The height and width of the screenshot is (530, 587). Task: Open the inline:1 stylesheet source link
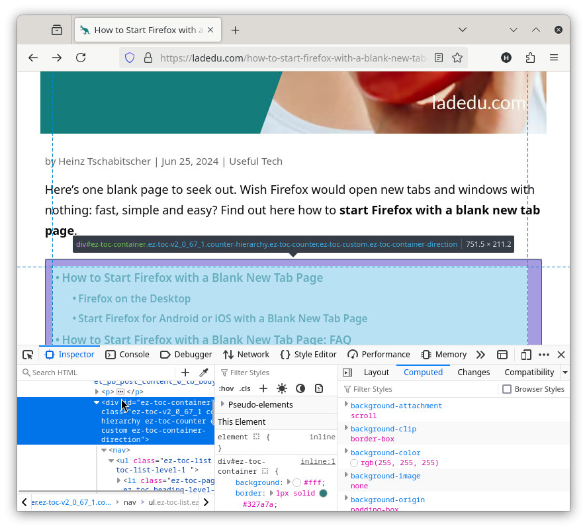[318, 461]
